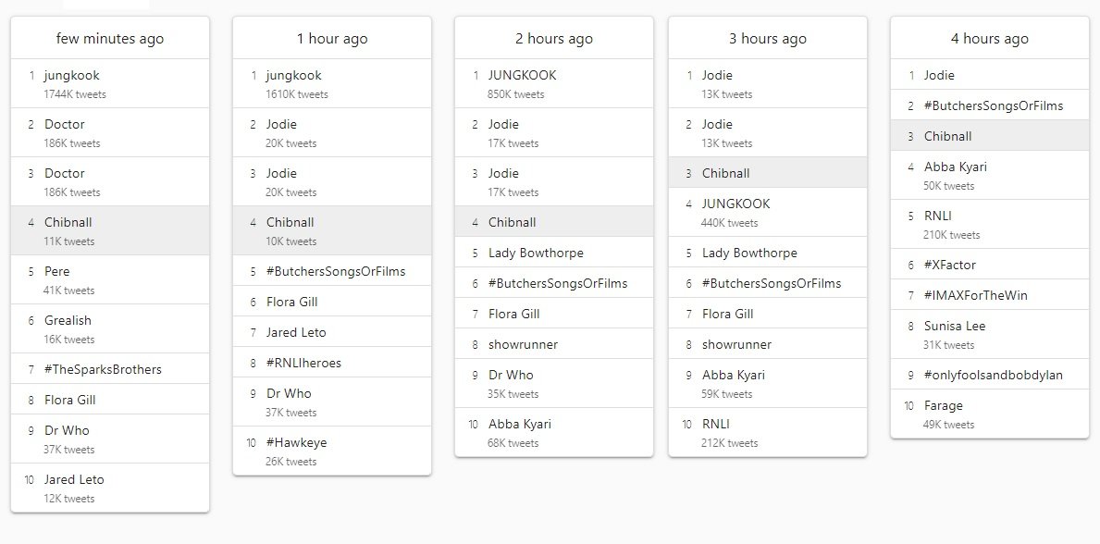This screenshot has width=1100, height=544.
Task: Open the #TheSparksBrothers hashtag trend
Action: (x=103, y=369)
